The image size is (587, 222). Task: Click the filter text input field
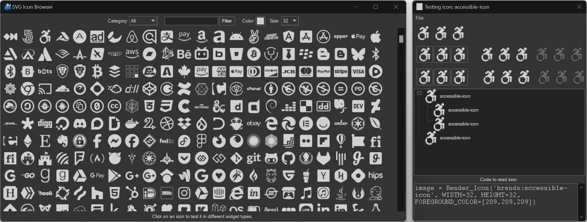coord(191,21)
